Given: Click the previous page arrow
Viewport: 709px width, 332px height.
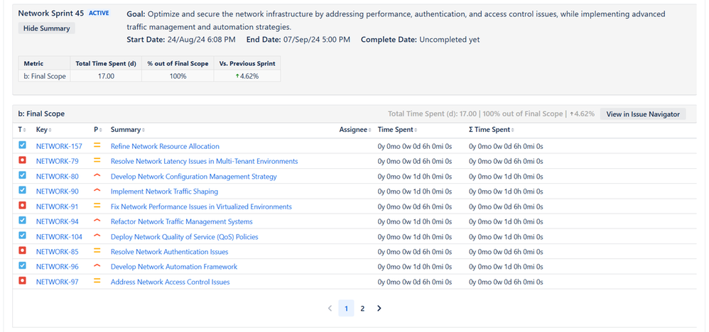Looking at the screenshot, I should click(330, 309).
